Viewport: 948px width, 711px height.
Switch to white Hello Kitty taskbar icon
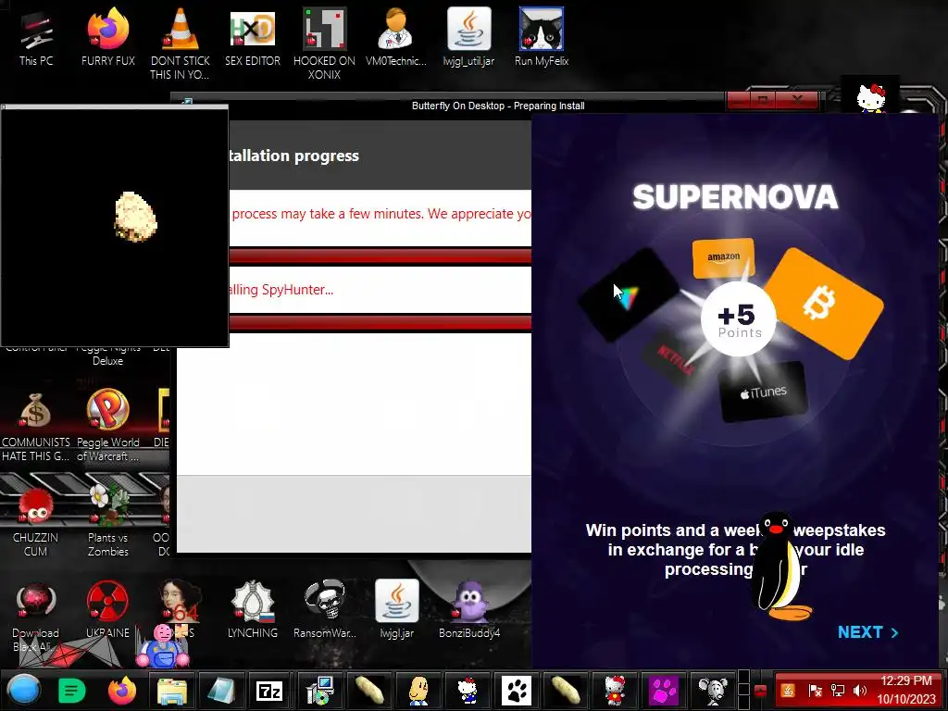coord(468,690)
